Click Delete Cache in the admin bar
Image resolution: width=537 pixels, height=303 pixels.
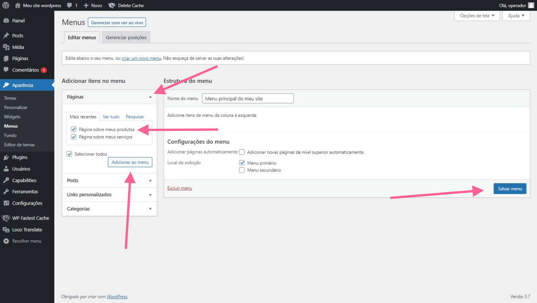tap(131, 6)
